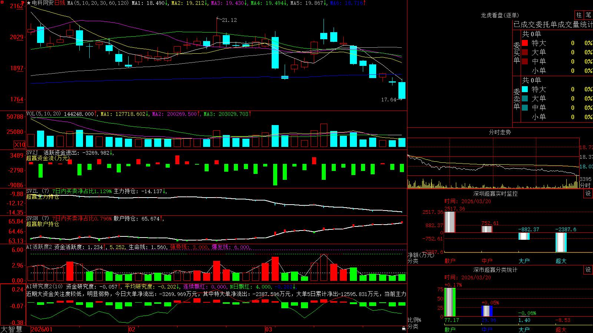The width and height of the screenshot is (593, 333).
Task: Click the 超赢资金流(万元) label
Action: coord(48,158)
